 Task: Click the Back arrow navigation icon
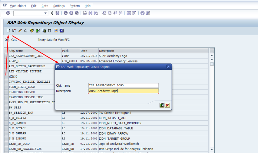52,13
